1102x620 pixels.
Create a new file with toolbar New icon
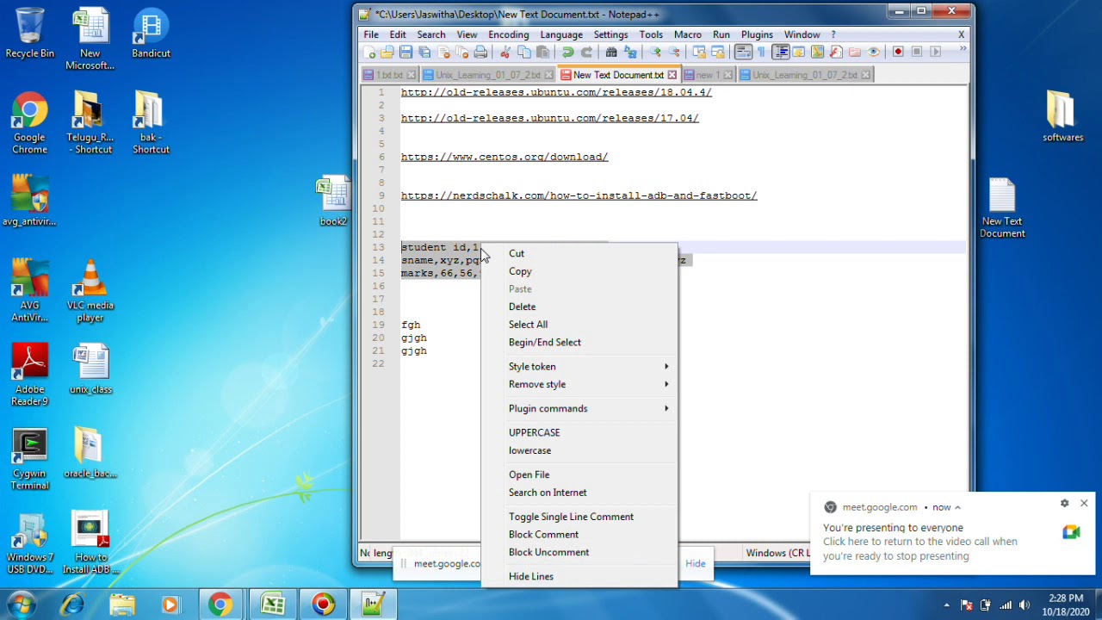click(368, 52)
